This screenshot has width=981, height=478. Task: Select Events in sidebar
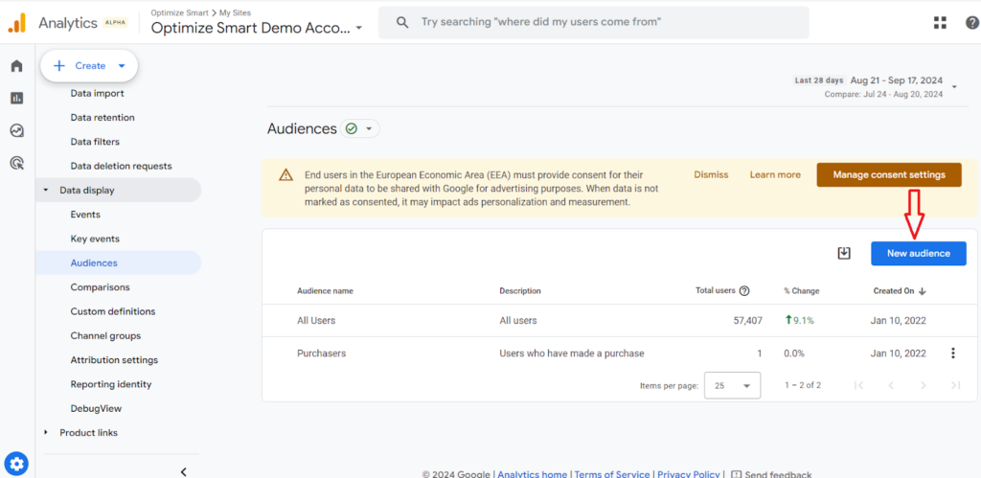(85, 215)
